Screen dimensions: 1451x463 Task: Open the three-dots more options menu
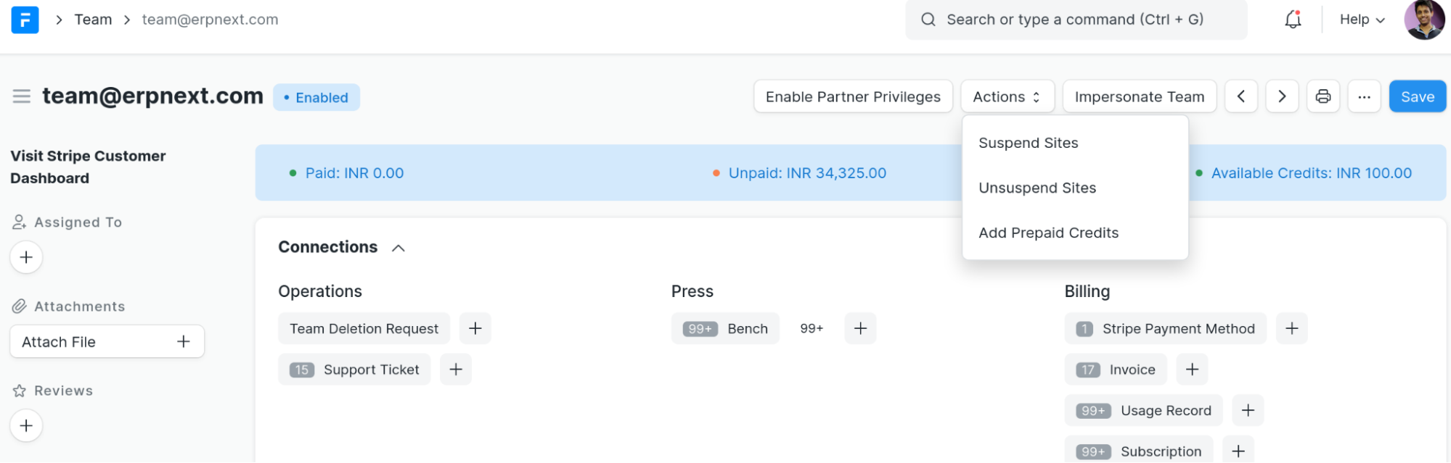pyautogui.click(x=1365, y=96)
